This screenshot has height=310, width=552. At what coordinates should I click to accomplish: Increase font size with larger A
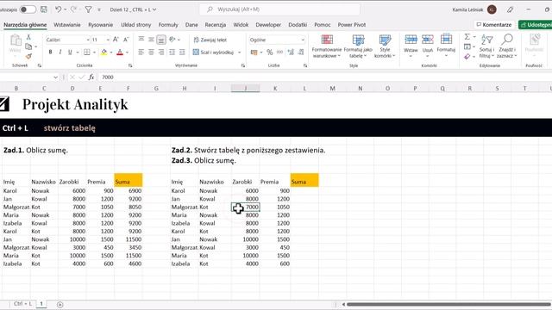pyautogui.click(x=116, y=40)
